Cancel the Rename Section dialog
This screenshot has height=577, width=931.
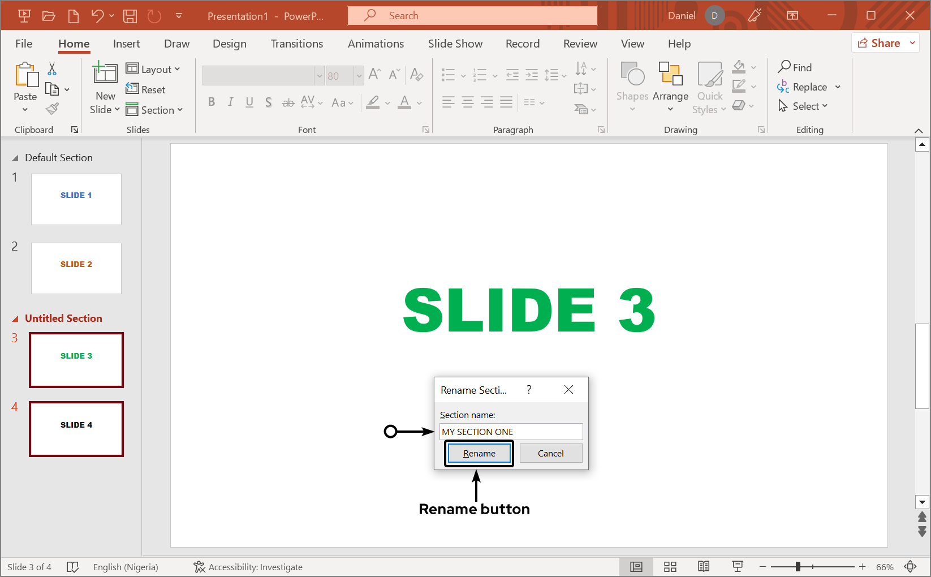tap(550, 453)
